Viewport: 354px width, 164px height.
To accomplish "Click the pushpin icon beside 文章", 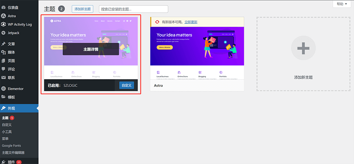I will [4, 44].
